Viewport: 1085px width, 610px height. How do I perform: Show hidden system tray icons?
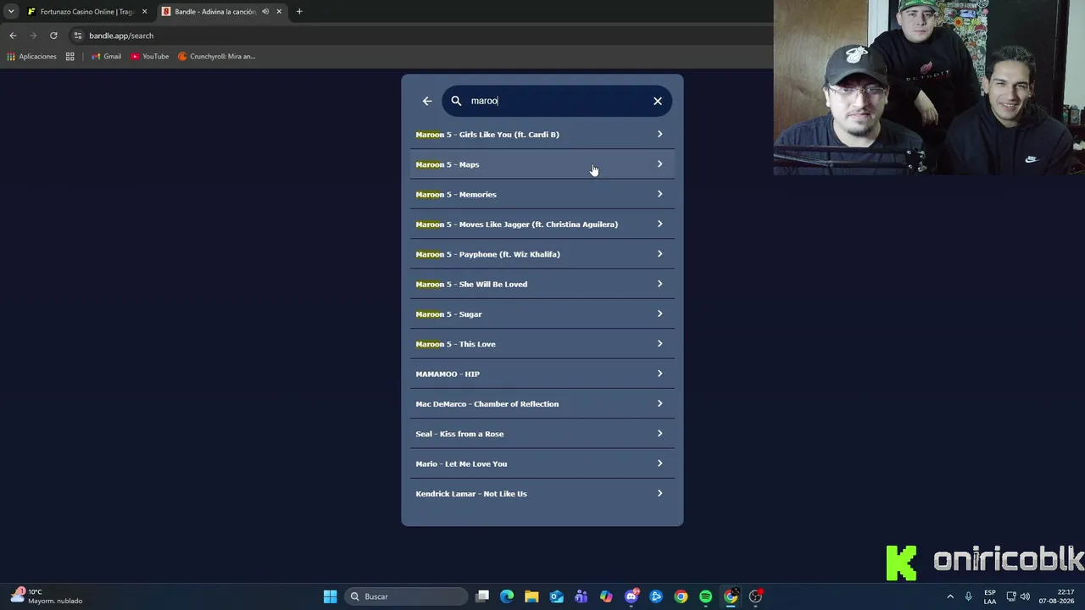click(x=950, y=596)
